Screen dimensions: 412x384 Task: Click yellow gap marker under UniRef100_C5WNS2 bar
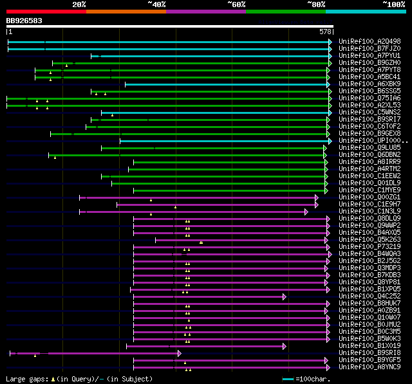point(112,115)
